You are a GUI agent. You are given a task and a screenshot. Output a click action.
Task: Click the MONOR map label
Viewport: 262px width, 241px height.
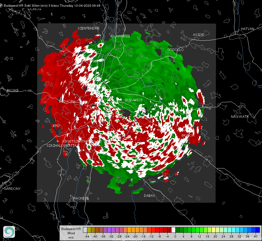pos(188,135)
